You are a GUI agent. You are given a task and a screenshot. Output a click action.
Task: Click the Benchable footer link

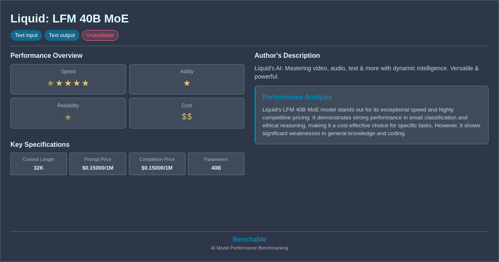tap(249, 239)
